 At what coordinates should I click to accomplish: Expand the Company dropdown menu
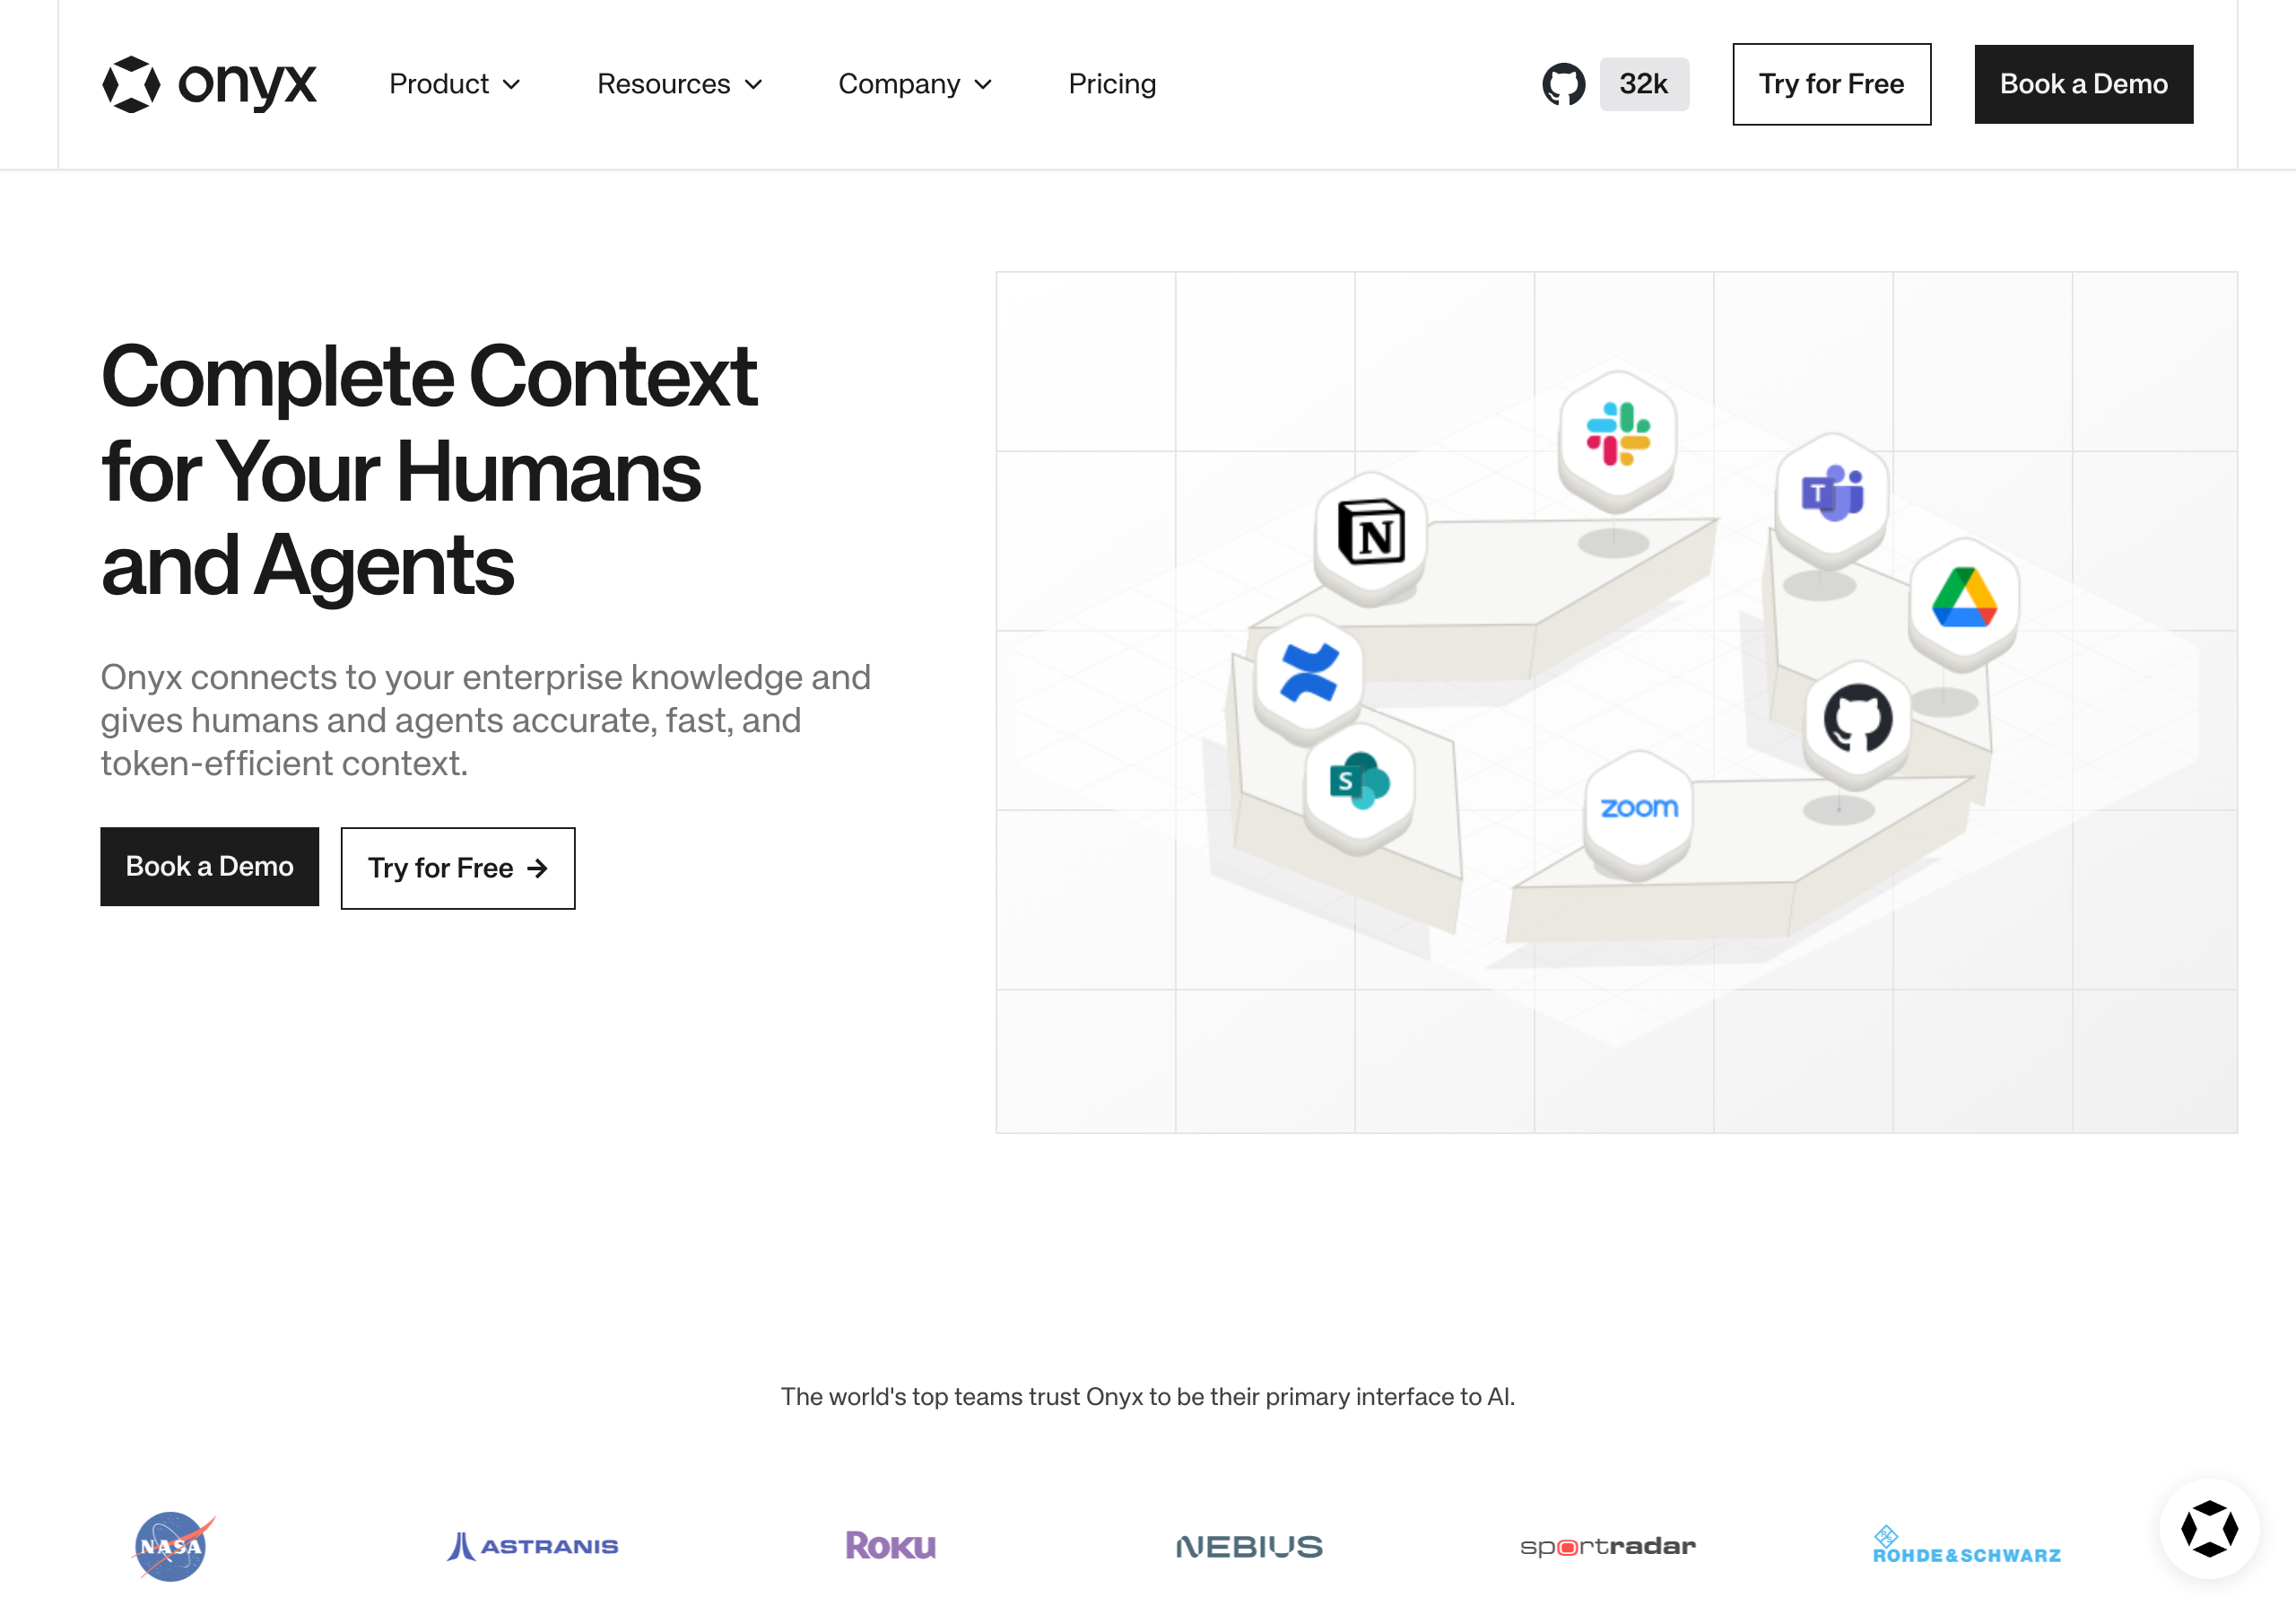tap(915, 84)
